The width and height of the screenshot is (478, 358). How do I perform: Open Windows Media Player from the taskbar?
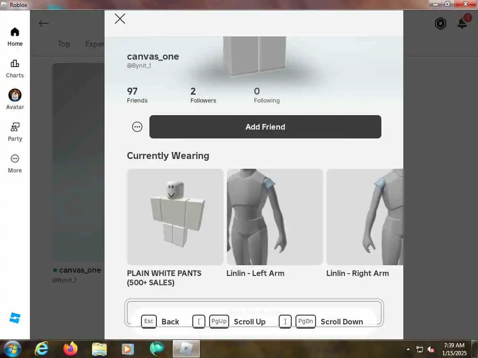click(x=128, y=349)
